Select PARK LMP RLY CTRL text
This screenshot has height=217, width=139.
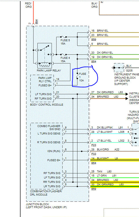45,79
